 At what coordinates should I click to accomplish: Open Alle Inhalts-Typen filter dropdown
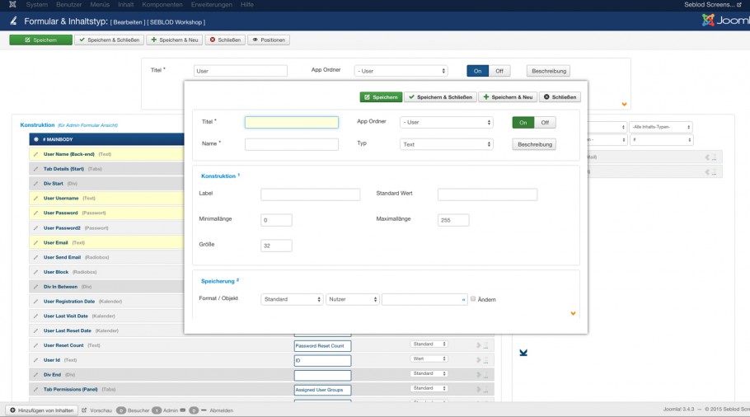(660, 127)
